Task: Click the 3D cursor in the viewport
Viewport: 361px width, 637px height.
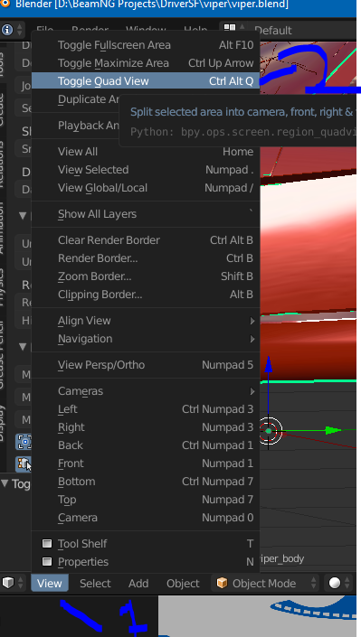Action: (x=269, y=431)
